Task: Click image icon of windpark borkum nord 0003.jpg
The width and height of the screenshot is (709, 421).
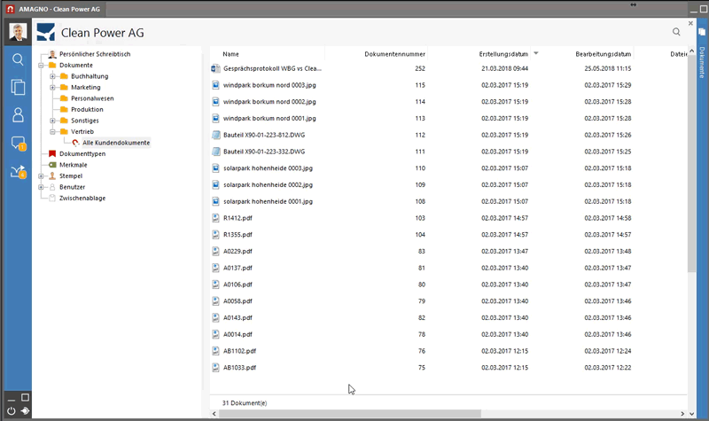Action: click(x=215, y=85)
